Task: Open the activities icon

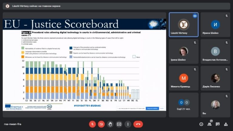Action: [x=226, y=124]
